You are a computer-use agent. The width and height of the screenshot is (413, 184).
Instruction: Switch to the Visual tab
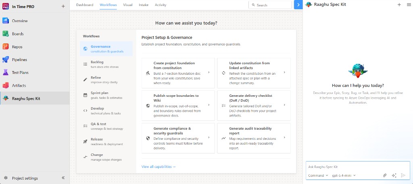pos(128,5)
